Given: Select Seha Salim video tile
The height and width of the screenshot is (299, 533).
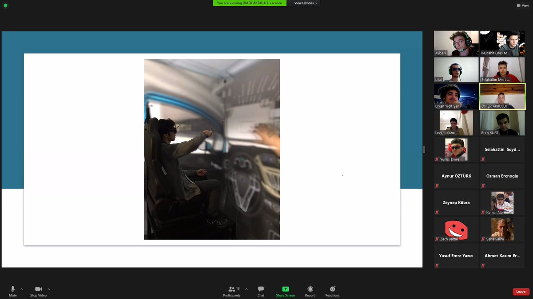Looking at the screenshot, I should tap(502, 229).
